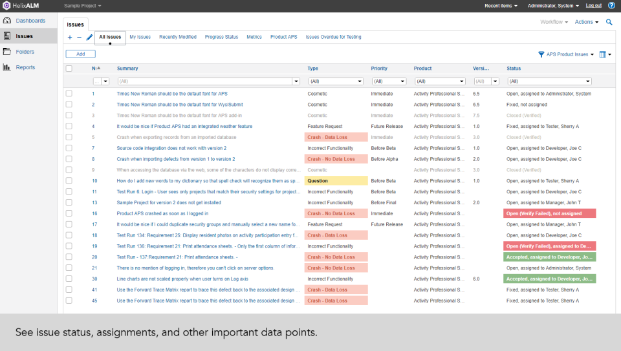Expand the Type filter dropdown
The width and height of the screenshot is (621, 351).
(360, 81)
